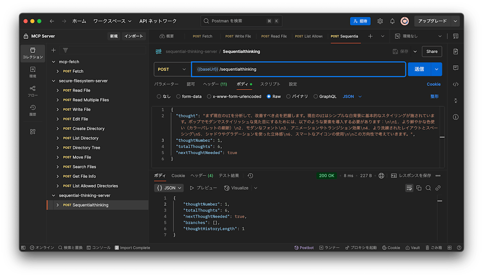This screenshot has height=277, width=483.
Task: Click the Cookie link
Action: (433, 84)
